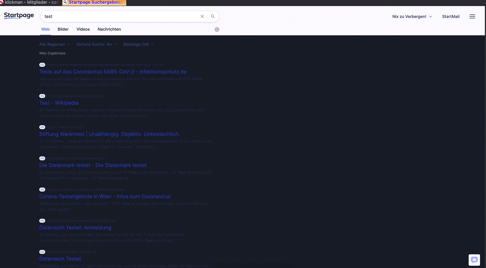Click the testen.steiermark.at URL

pos(76,158)
